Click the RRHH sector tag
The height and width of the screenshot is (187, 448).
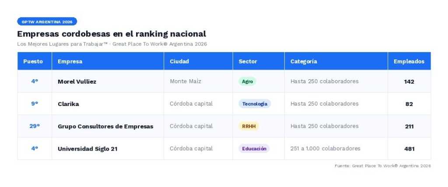[x=249, y=126]
